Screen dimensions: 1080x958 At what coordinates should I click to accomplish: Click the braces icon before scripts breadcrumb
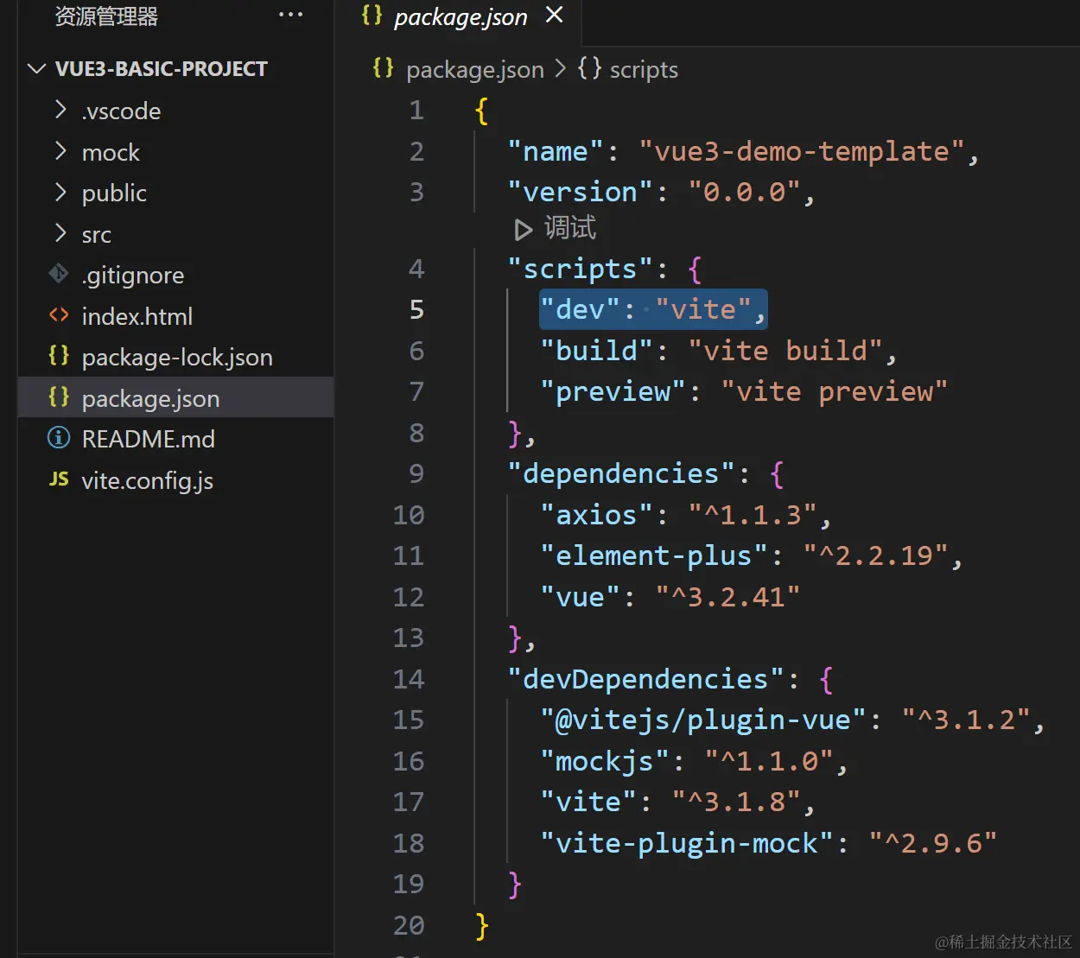(x=590, y=67)
